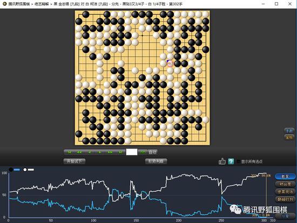
Task: Click the 分享 share button
Action: (x=285, y=216)
